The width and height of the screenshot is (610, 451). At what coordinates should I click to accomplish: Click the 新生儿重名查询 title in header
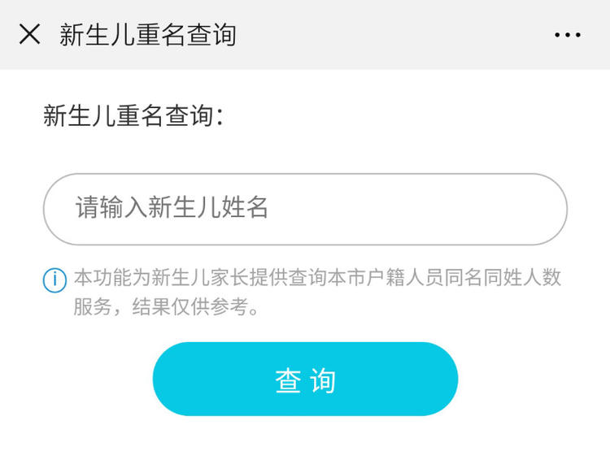coord(148,35)
